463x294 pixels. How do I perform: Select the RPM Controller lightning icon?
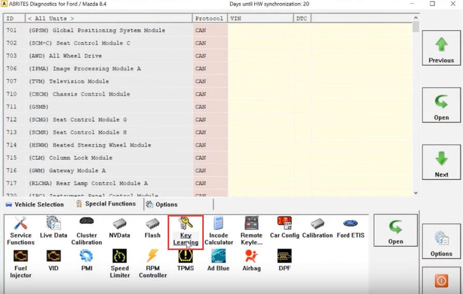point(153,264)
